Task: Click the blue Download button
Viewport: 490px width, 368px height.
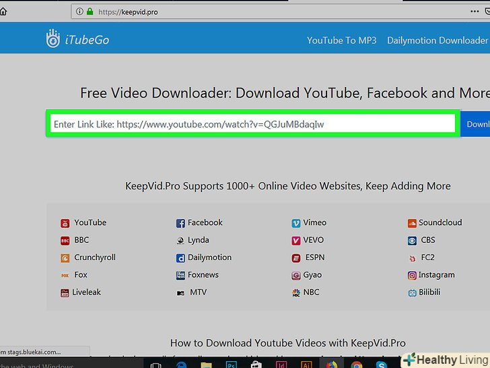Action: point(475,124)
